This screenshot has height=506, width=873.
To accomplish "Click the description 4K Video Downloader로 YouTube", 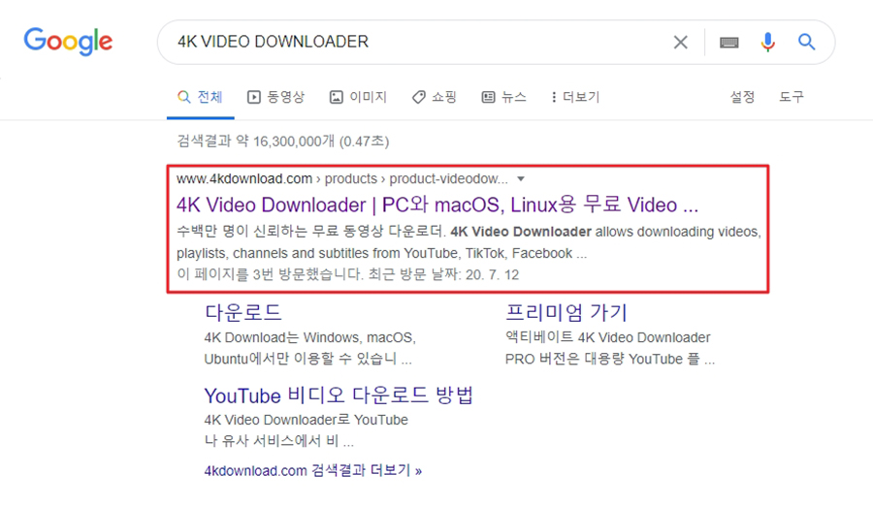I will (x=307, y=420).
